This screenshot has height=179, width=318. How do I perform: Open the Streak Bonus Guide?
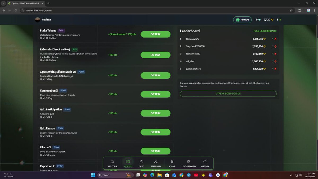228,94
